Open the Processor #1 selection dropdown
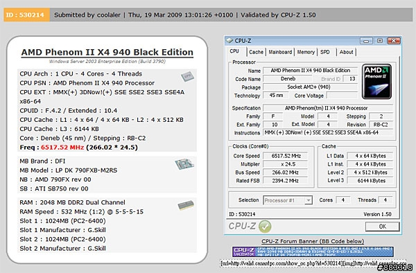The image size is (416, 273). pos(288,200)
